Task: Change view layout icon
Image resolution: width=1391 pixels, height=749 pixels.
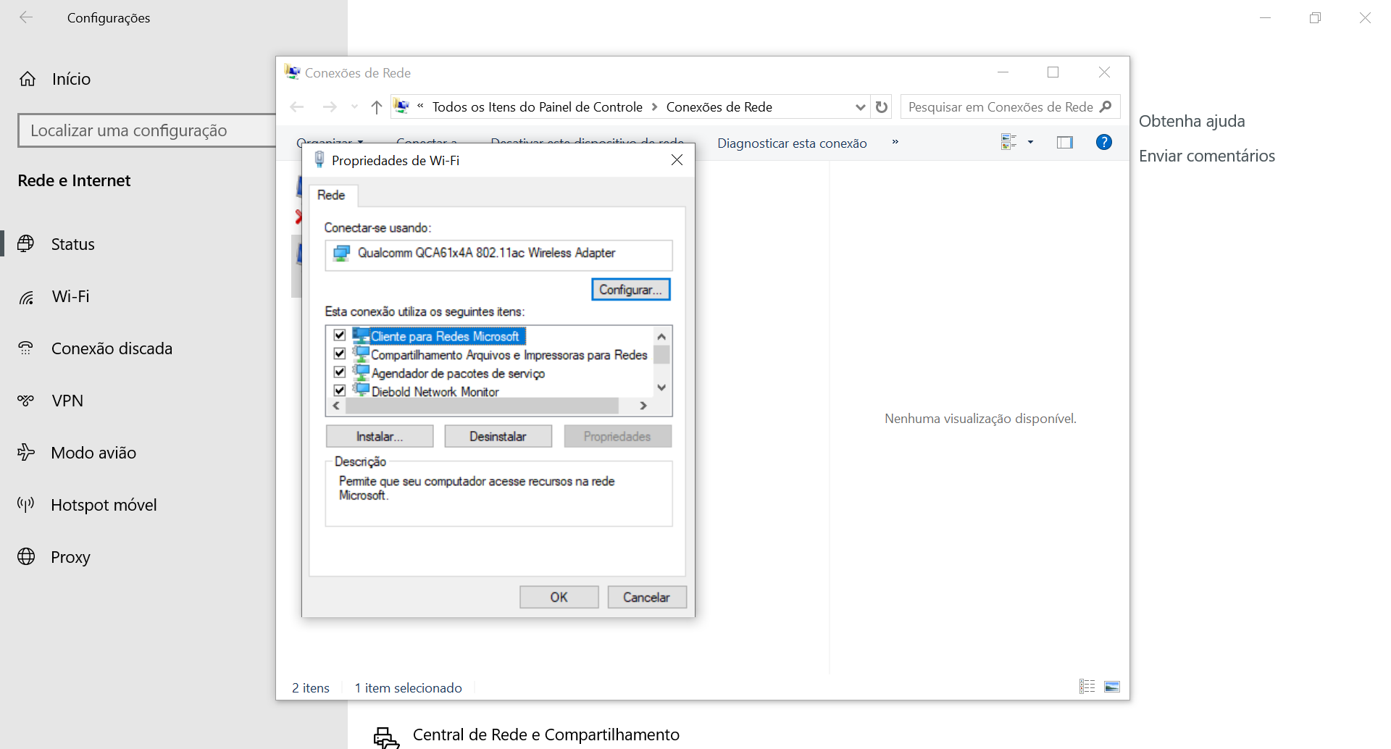Action: tap(1008, 142)
